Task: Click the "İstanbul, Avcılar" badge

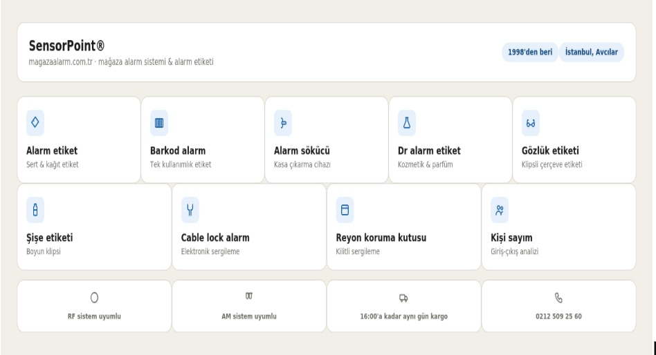Action: coord(592,52)
